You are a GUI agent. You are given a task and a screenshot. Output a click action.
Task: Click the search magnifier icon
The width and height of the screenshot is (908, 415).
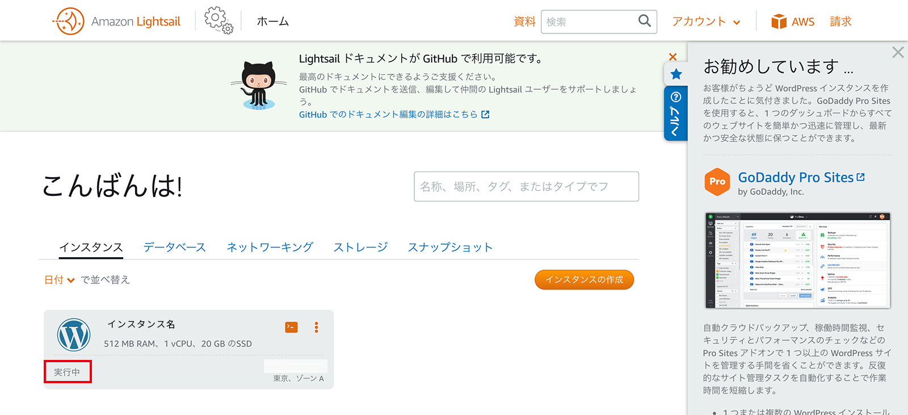click(x=644, y=21)
